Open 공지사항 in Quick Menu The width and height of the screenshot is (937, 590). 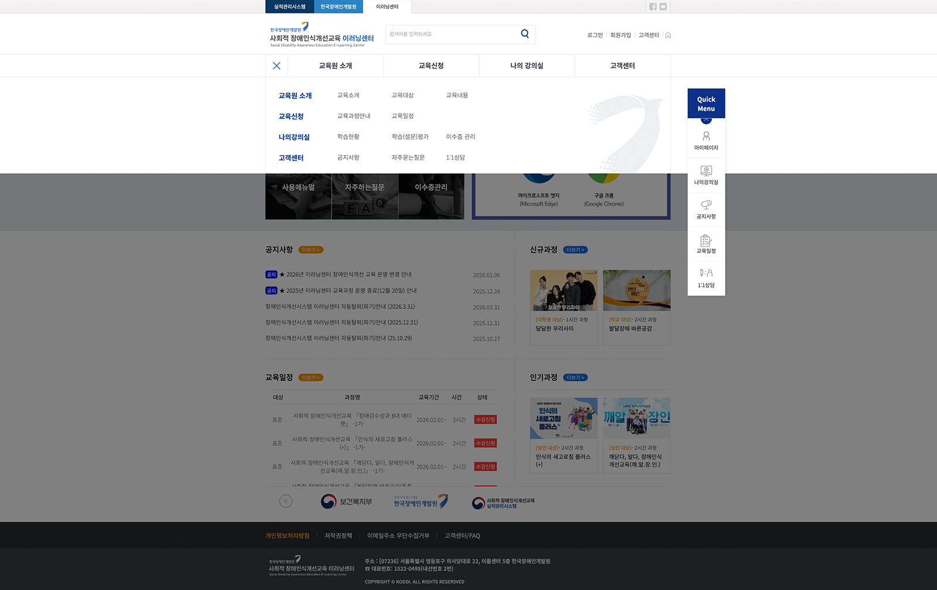point(706,210)
